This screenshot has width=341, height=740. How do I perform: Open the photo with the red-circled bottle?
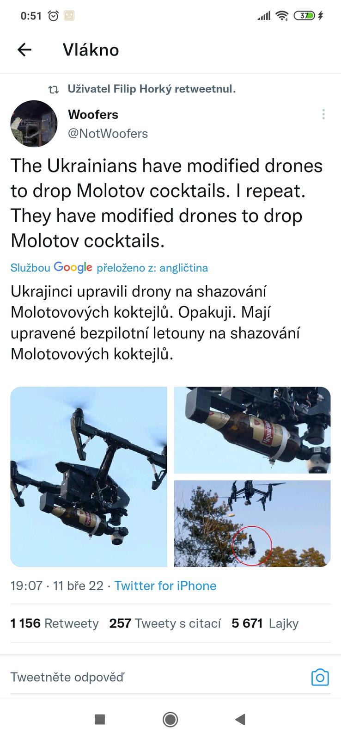252,524
